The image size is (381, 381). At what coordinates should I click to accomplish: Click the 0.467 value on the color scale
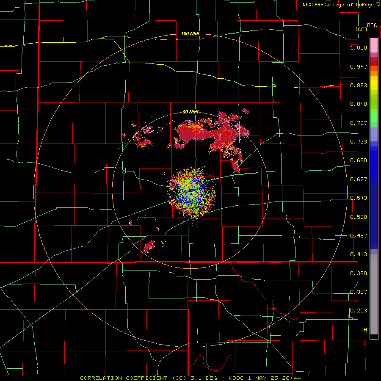click(x=359, y=236)
